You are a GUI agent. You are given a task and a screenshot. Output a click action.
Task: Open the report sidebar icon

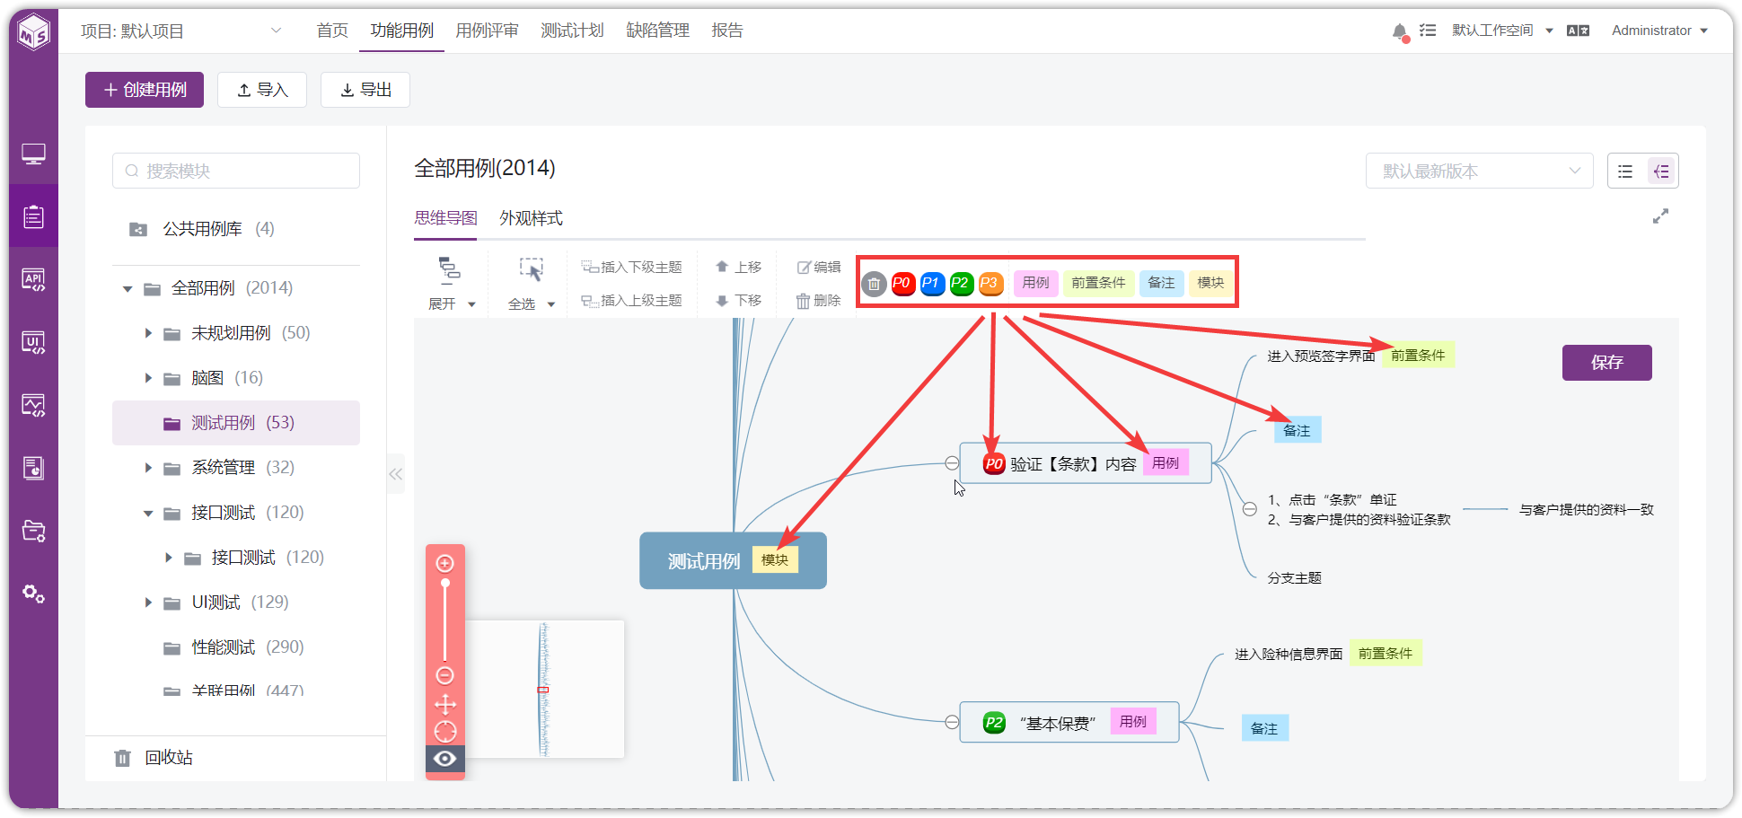(34, 468)
